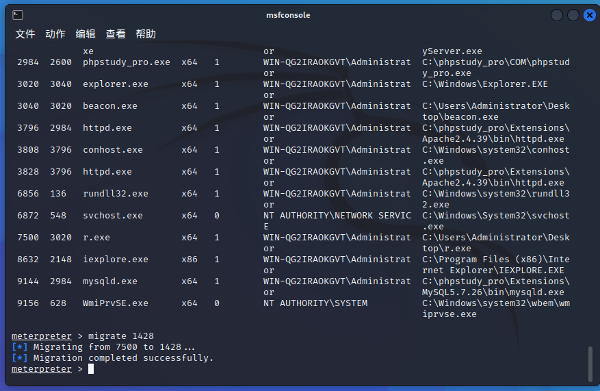The width and height of the screenshot is (600, 391).
Task: Click process name conhost.exe
Action: tap(113, 150)
